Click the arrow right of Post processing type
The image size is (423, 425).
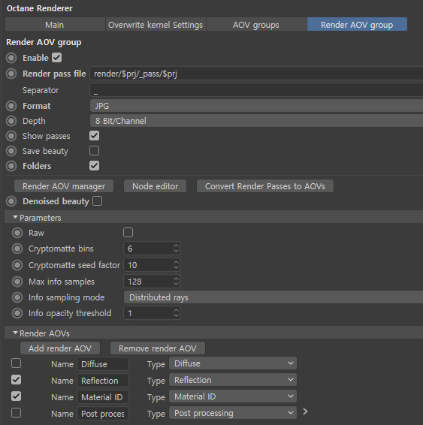305,411
